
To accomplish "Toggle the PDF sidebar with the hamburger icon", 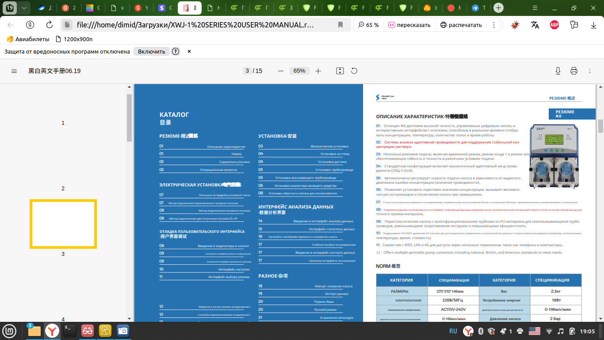I will pos(14,71).
